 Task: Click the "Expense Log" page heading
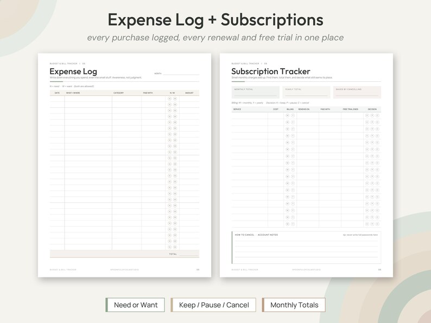click(73, 72)
